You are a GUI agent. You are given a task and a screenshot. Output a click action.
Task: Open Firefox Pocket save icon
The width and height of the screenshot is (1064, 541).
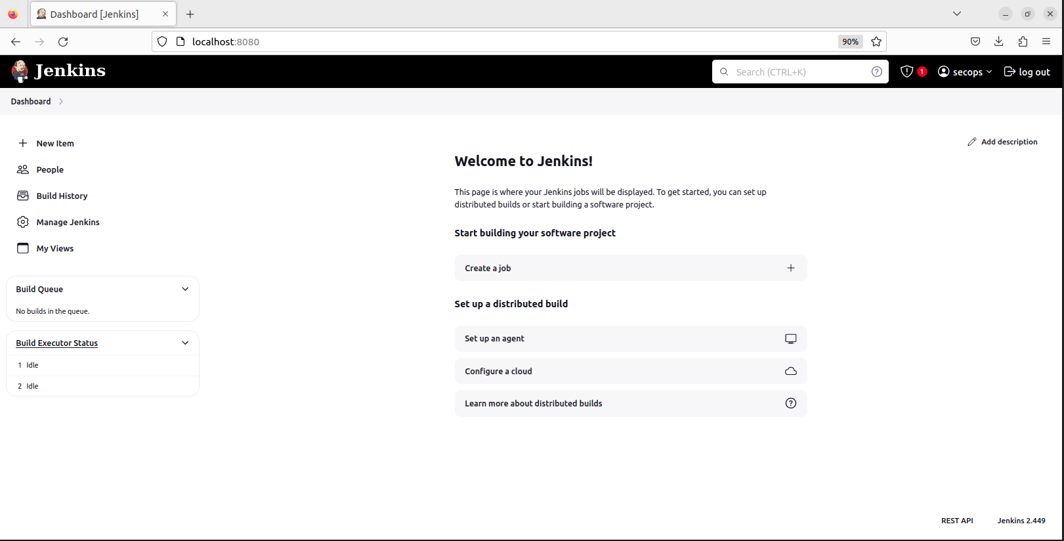point(975,41)
